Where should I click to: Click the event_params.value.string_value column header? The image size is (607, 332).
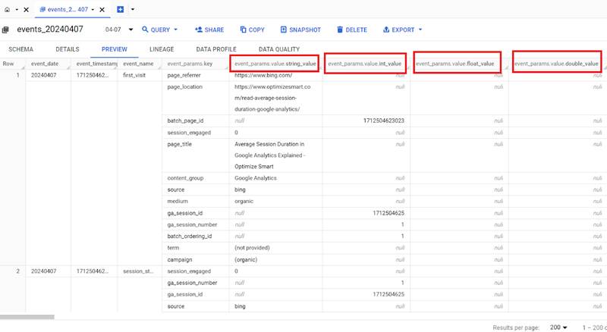click(275, 64)
